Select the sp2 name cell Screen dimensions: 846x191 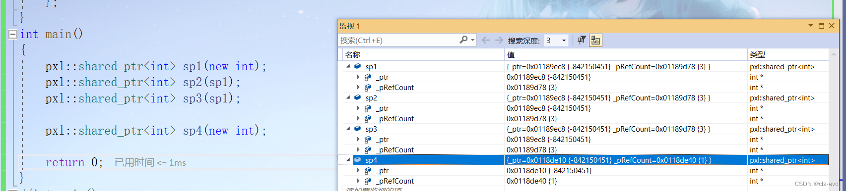tap(371, 97)
